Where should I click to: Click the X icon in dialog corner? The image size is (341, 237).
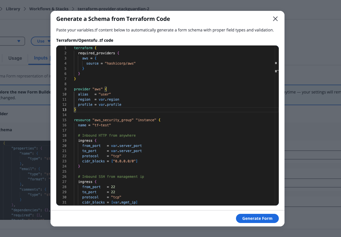click(x=275, y=19)
